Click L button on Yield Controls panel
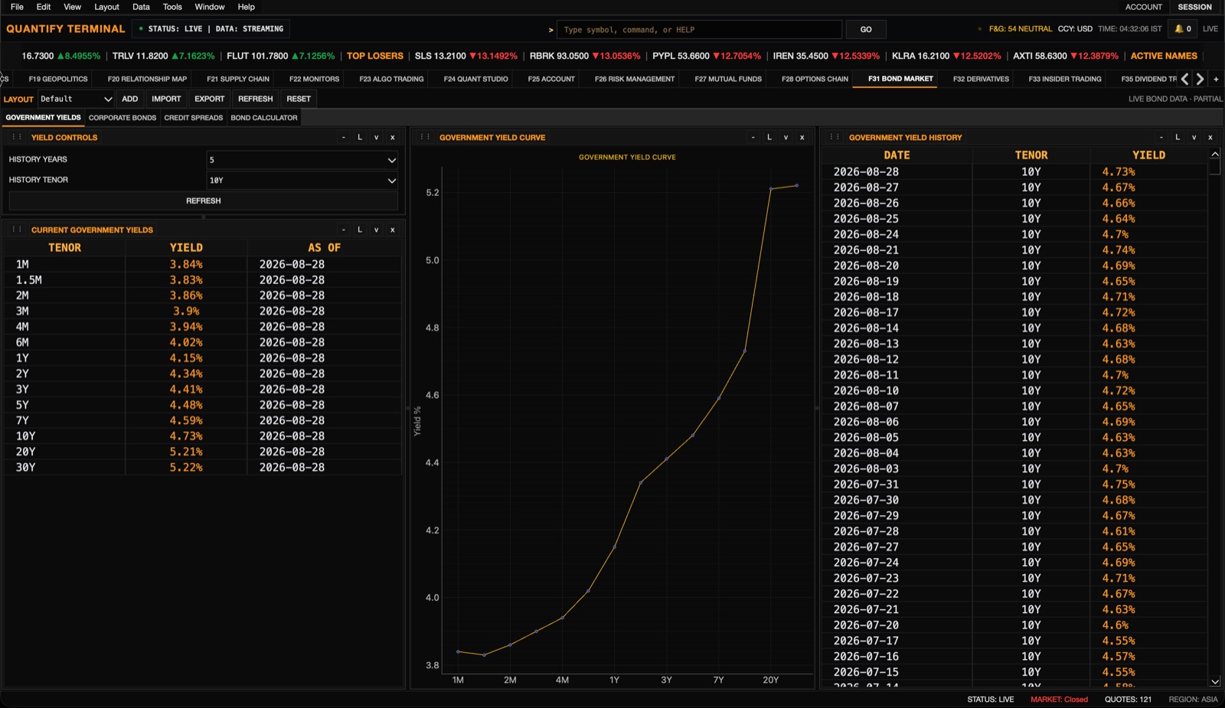This screenshot has width=1225, height=708. click(x=360, y=138)
